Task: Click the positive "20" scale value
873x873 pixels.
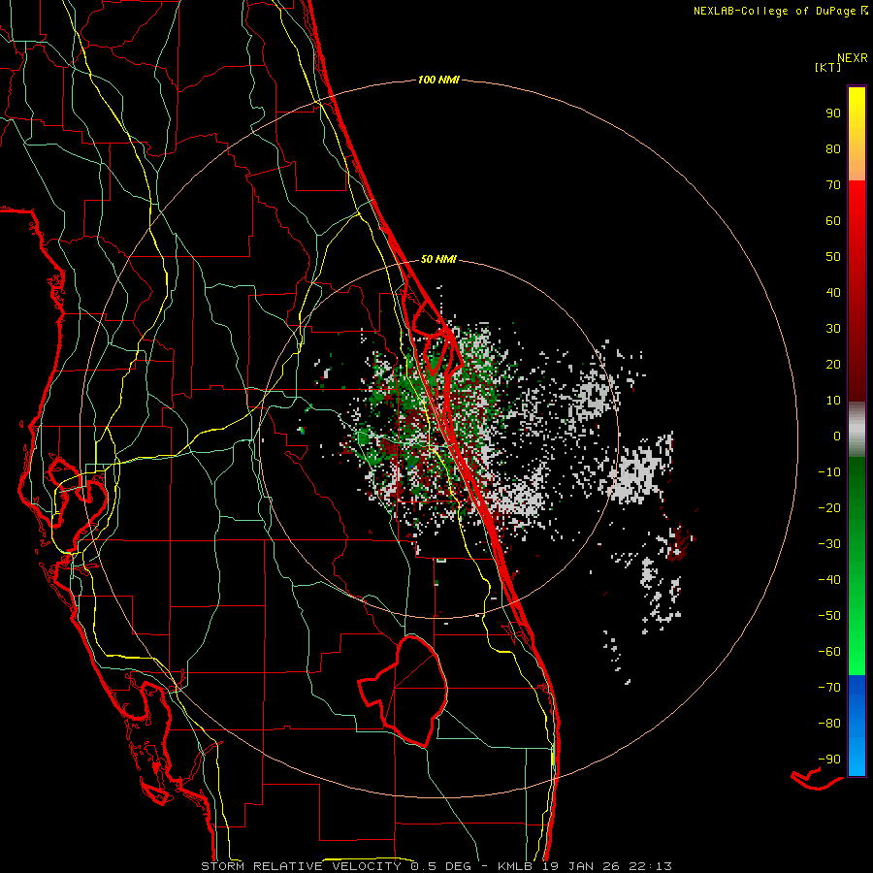Action: 833,364
